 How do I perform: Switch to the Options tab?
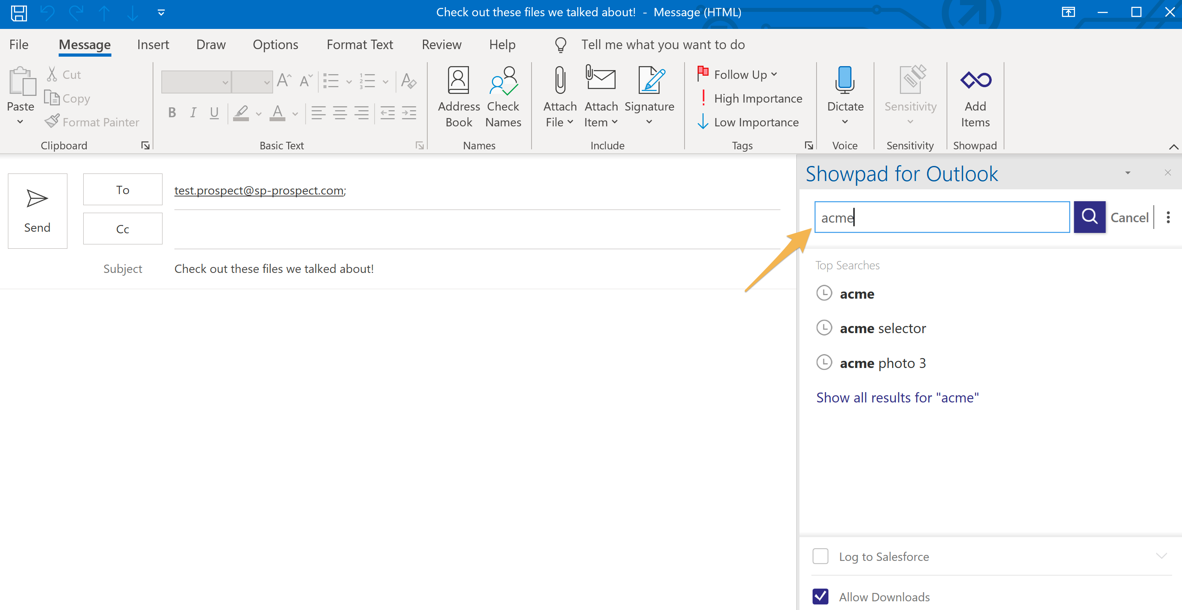coord(275,44)
